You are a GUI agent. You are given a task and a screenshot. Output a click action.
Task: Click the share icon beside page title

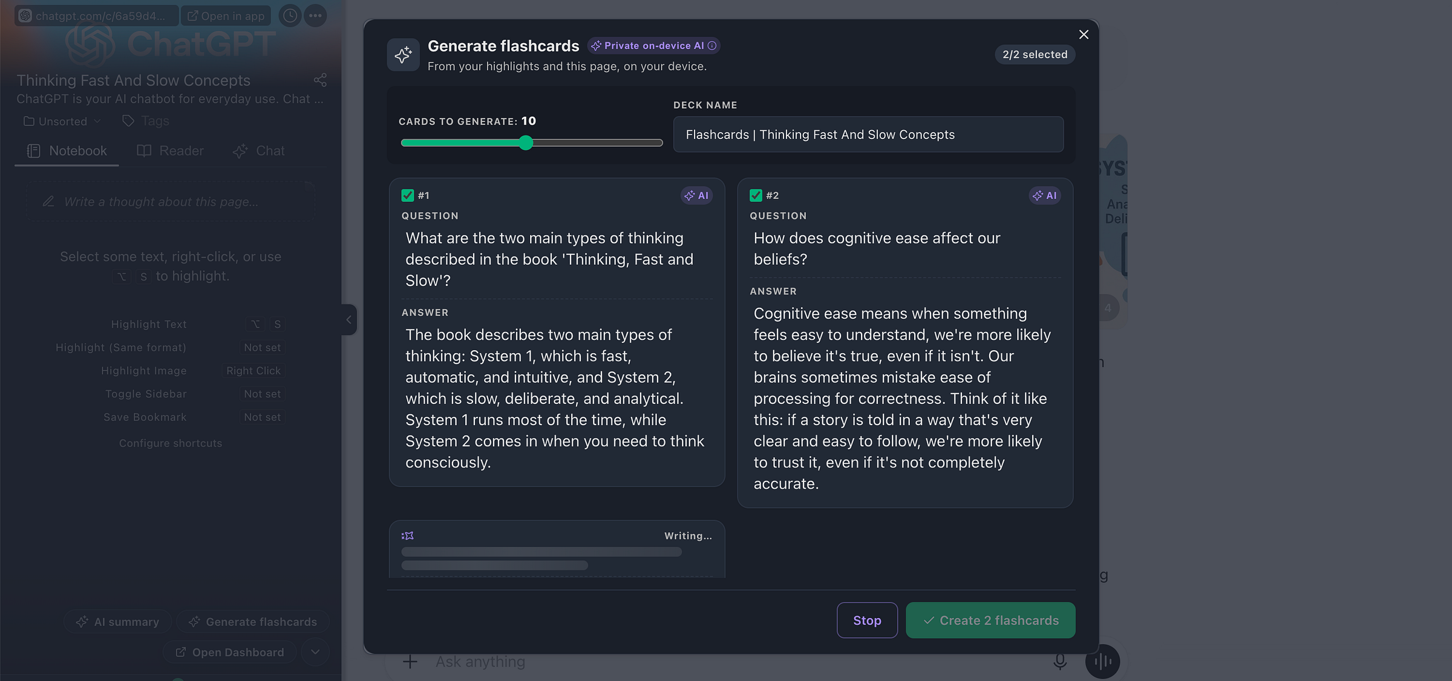[320, 80]
